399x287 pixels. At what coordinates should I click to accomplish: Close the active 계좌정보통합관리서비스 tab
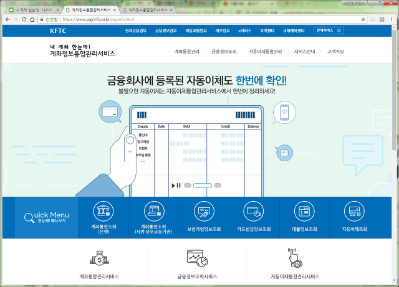pos(115,10)
